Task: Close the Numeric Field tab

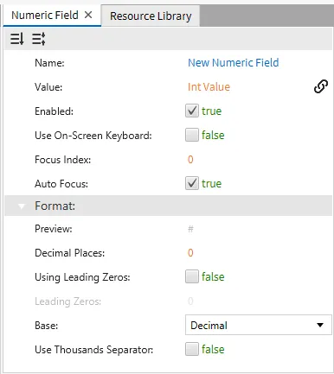Action: [x=88, y=15]
